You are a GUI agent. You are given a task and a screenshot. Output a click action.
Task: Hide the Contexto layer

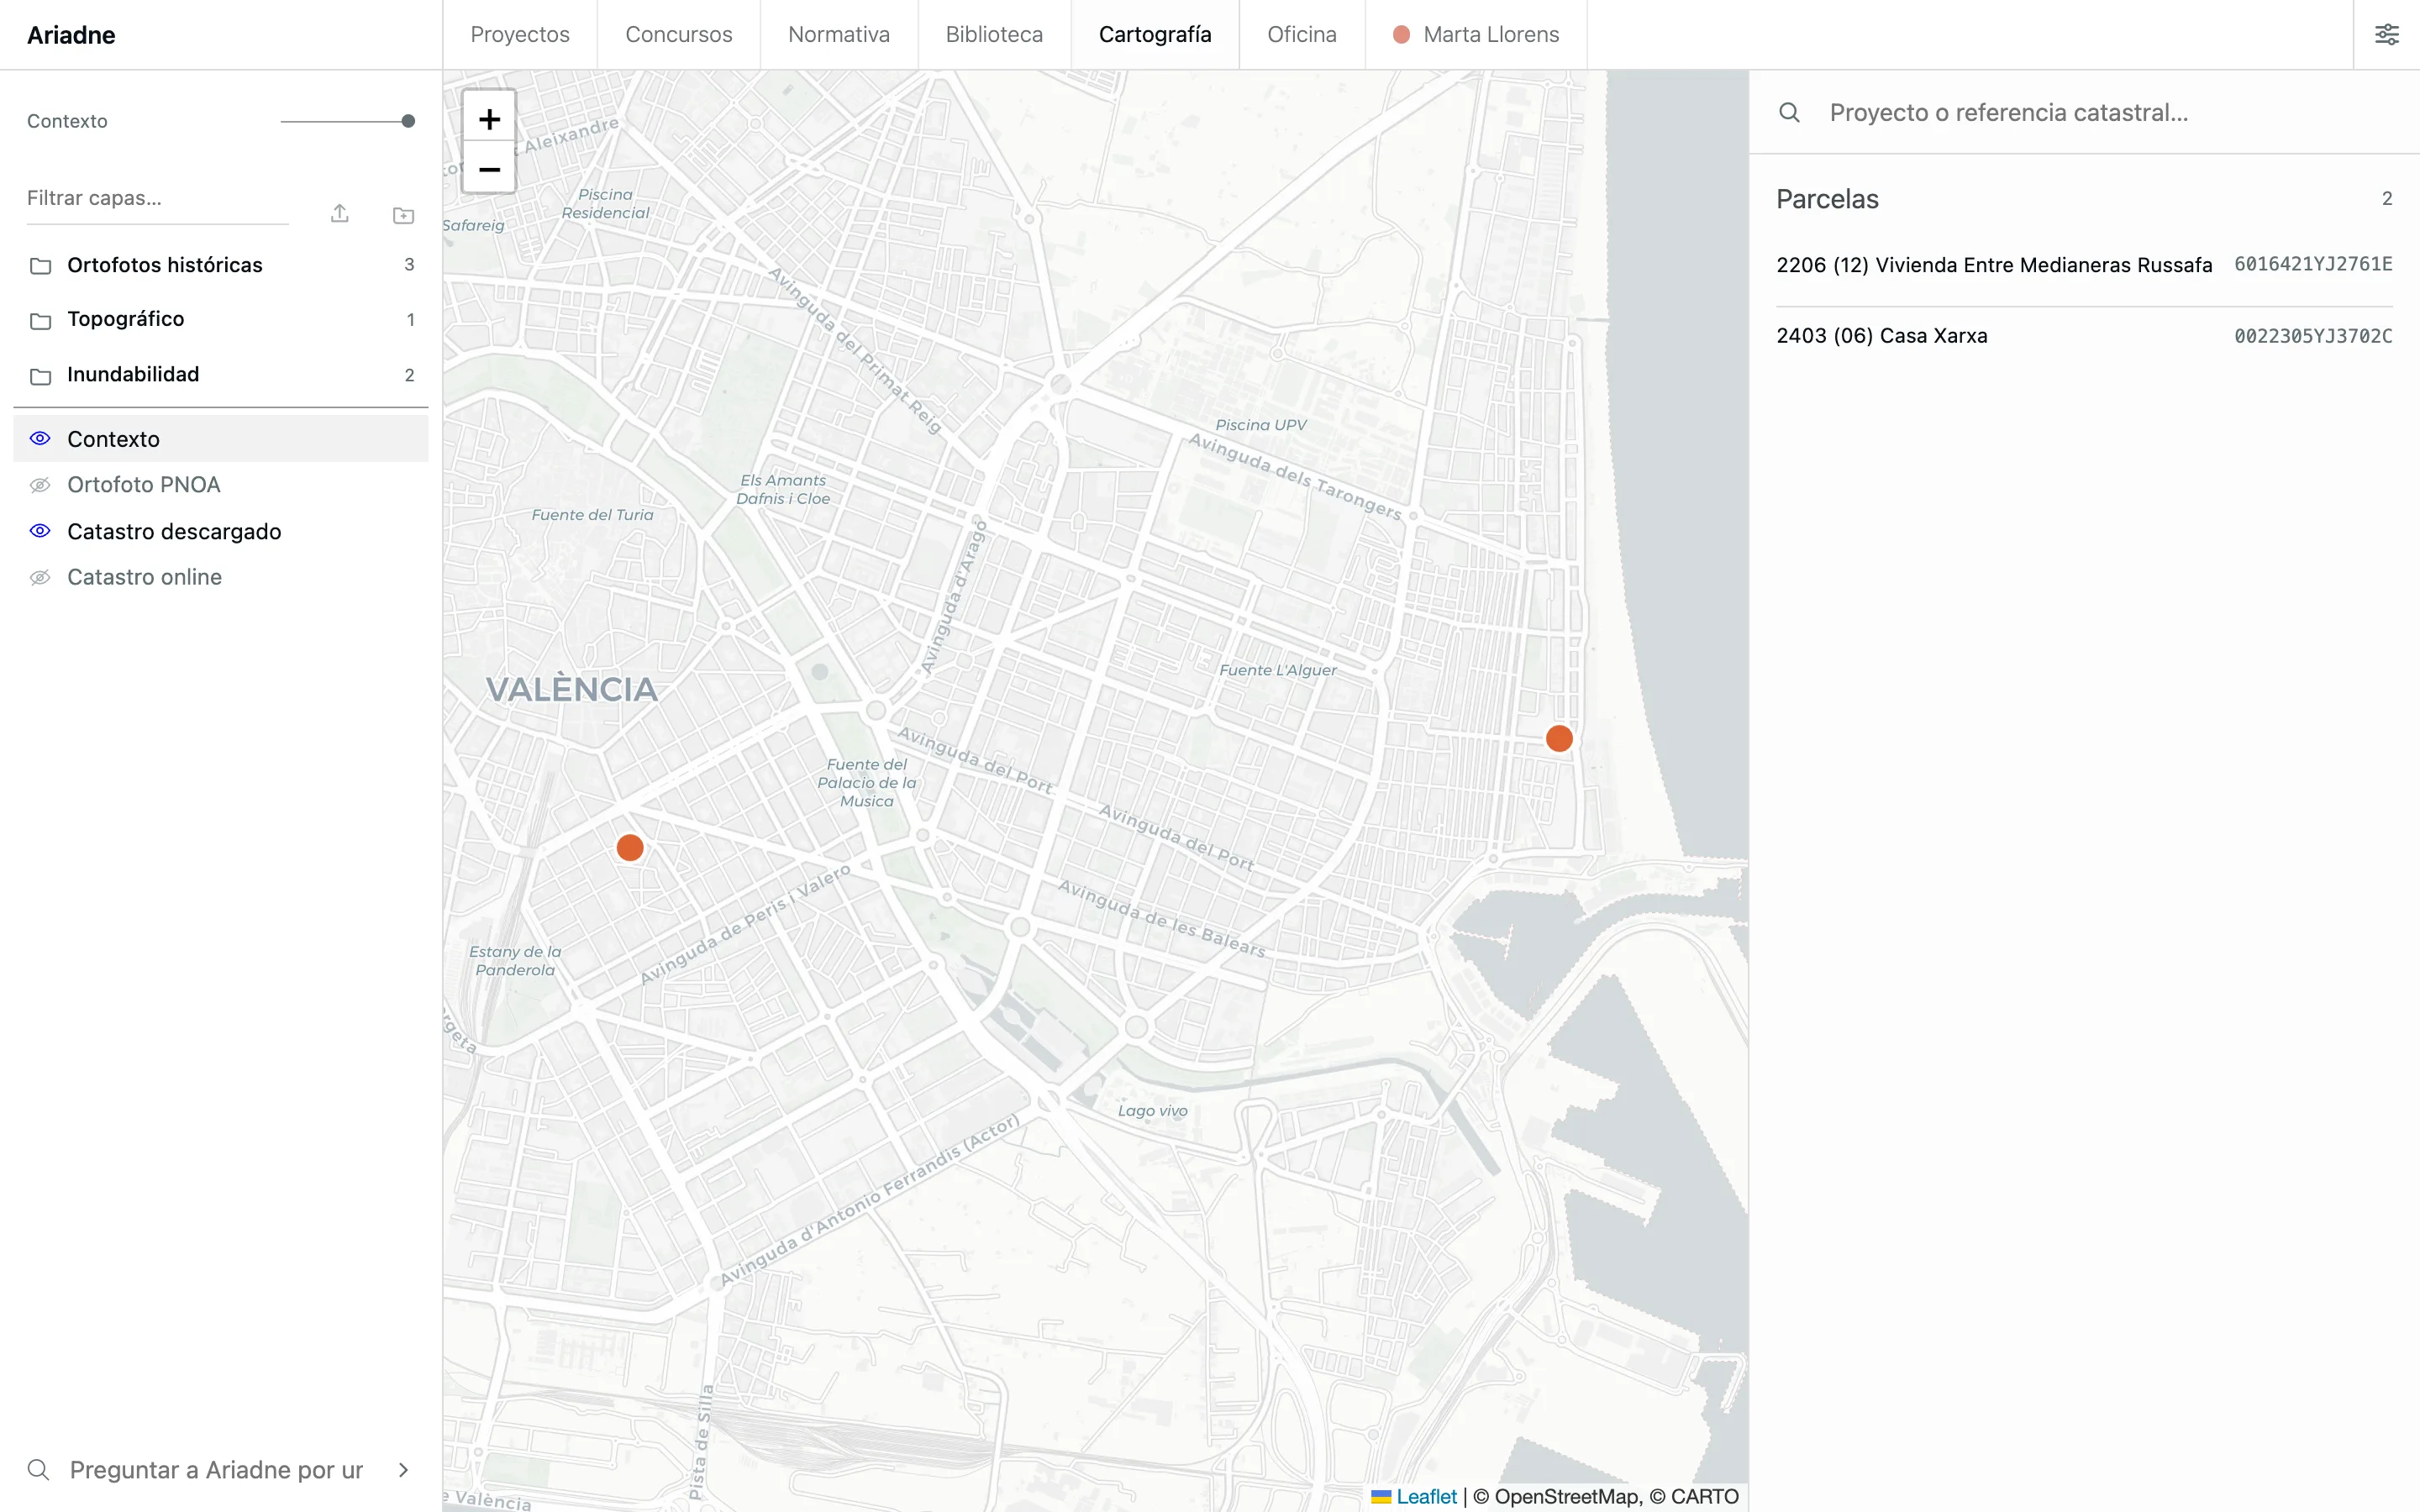tap(40, 438)
